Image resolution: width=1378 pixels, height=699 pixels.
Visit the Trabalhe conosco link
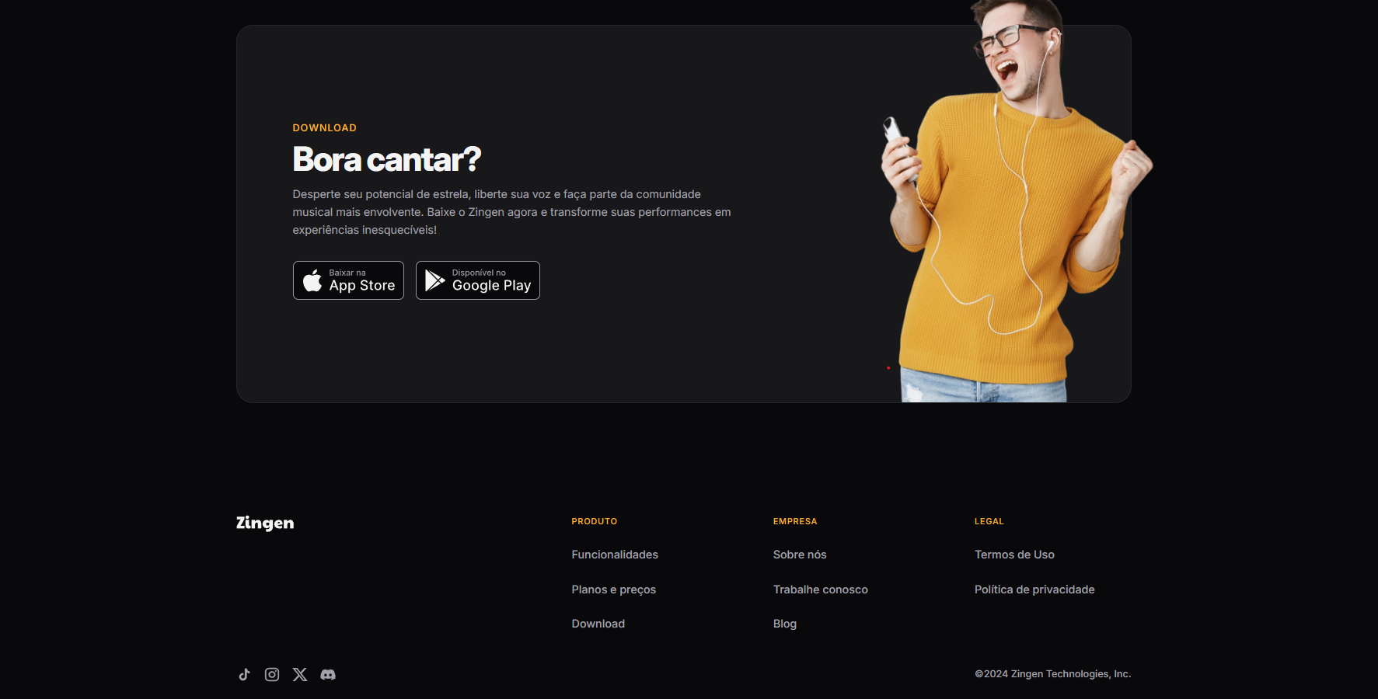821,589
